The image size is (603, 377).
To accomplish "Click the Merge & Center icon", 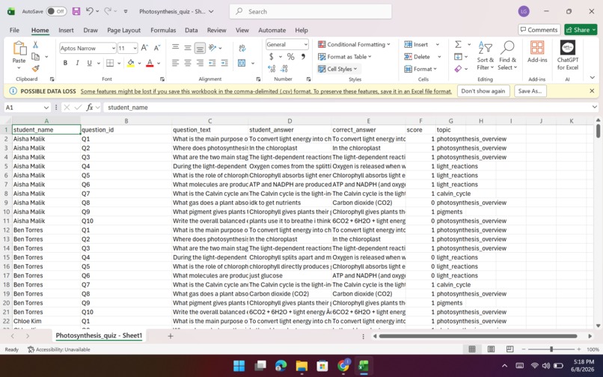I will tap(242, 63).
